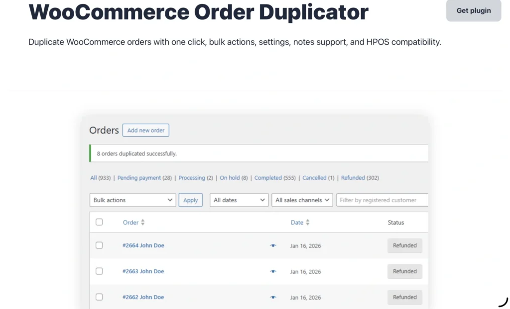
Task: Open the All sales channels dropdown
Action: (x=302, y=200)
